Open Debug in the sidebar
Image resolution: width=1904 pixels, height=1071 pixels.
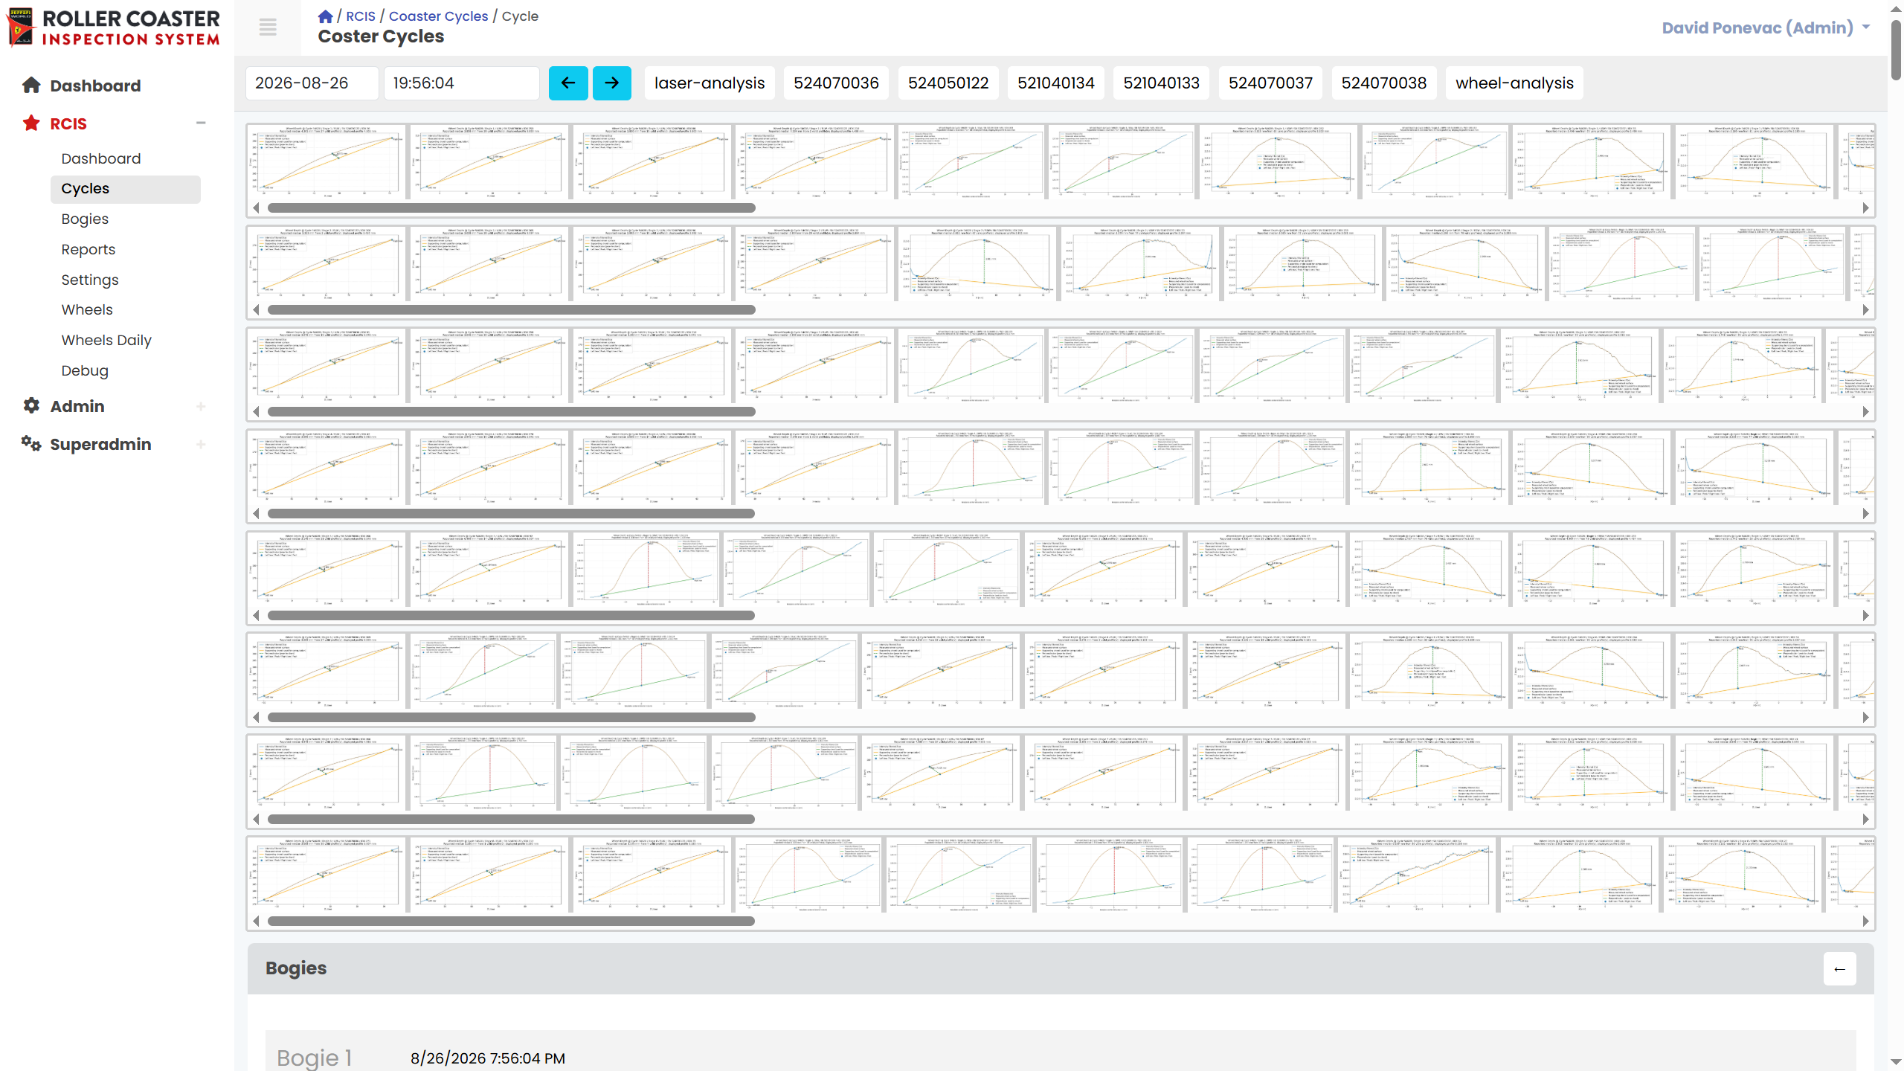(85, 370)
